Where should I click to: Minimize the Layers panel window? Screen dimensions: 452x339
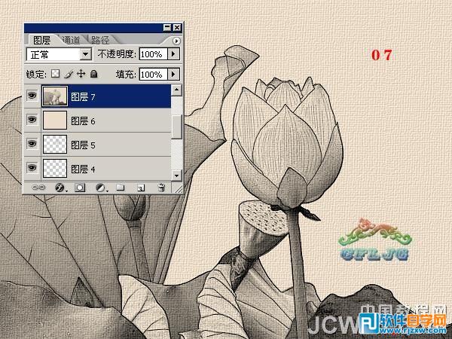click(167, 28)
